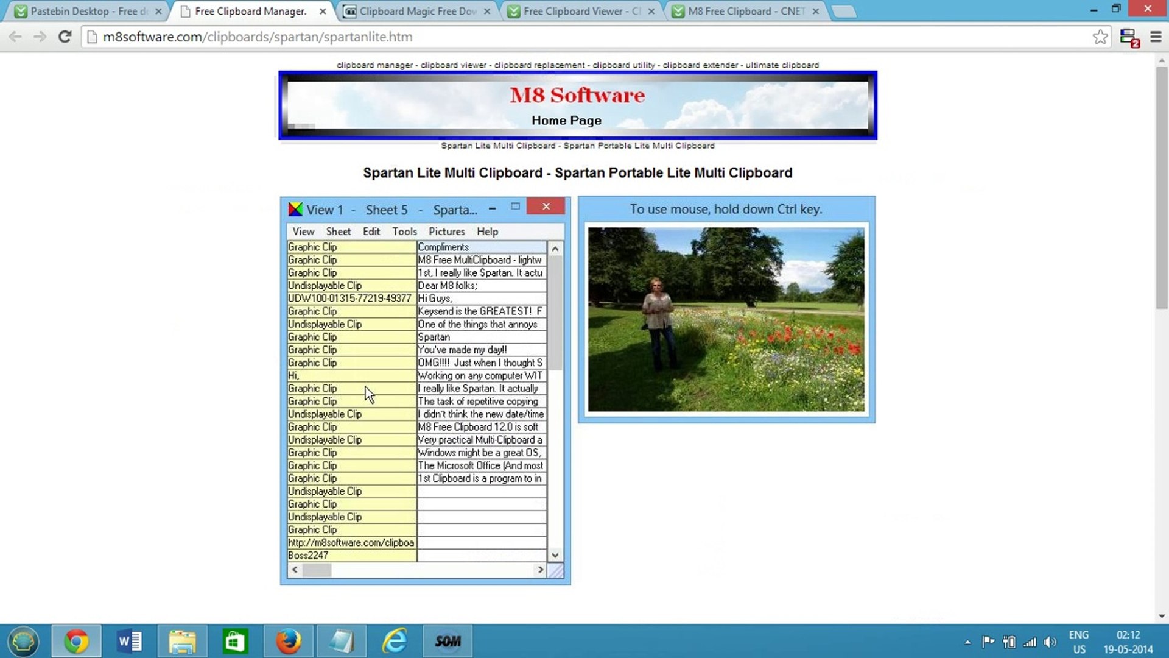Screen dimensions: 1169x658
Task: Close the Pastebin Desktop tab
Action: pyautogui.click(x=158, y=11)
